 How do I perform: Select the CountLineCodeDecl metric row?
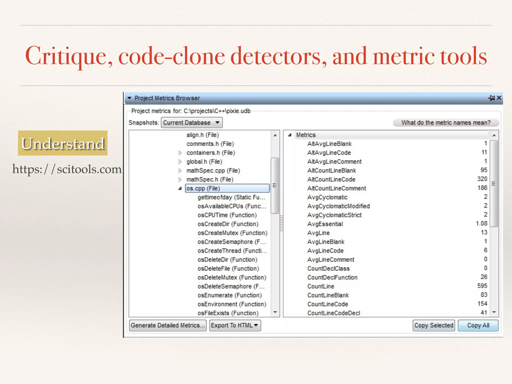point(397,313)
